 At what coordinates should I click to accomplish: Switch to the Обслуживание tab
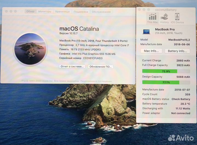click(x=101, y=12)
